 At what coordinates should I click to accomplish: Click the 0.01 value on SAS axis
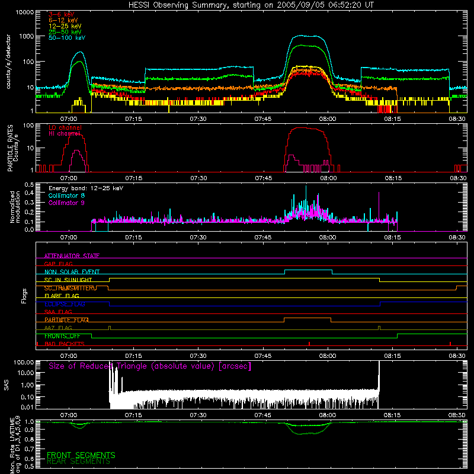click(x=27, y=407)
